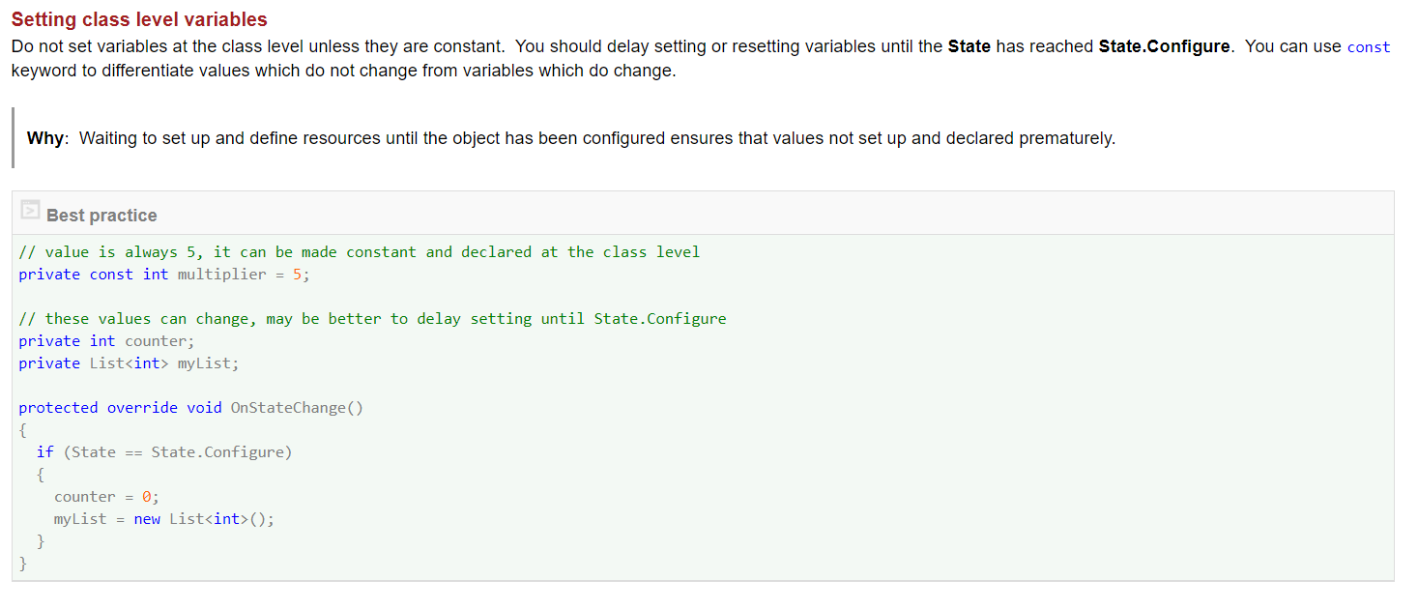Click the private List<int> myList declaration
Viewport: 1418px width, 609px height.
click(129, 363)
